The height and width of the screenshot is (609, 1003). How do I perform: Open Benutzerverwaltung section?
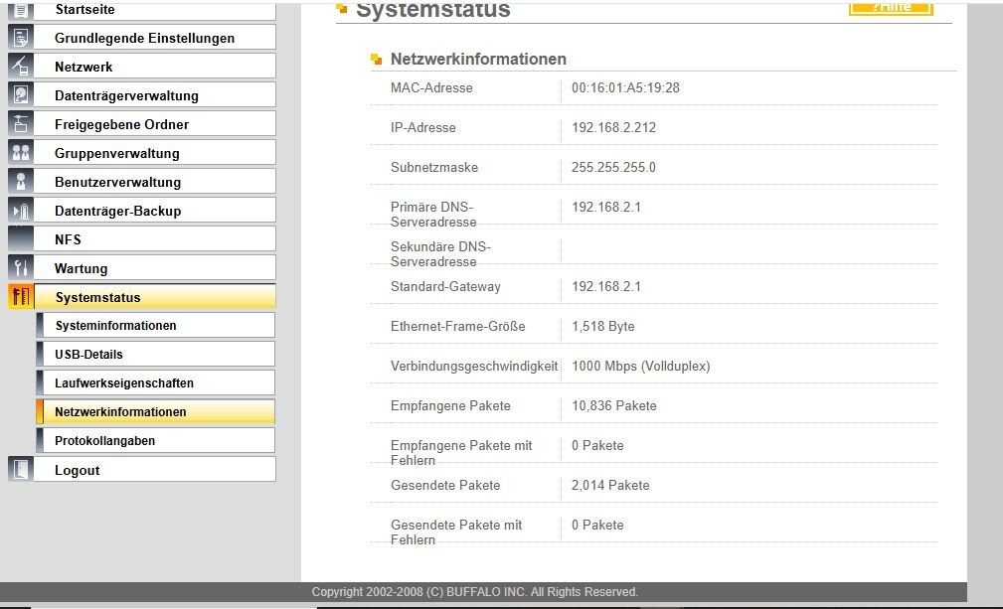click(155, 182)
